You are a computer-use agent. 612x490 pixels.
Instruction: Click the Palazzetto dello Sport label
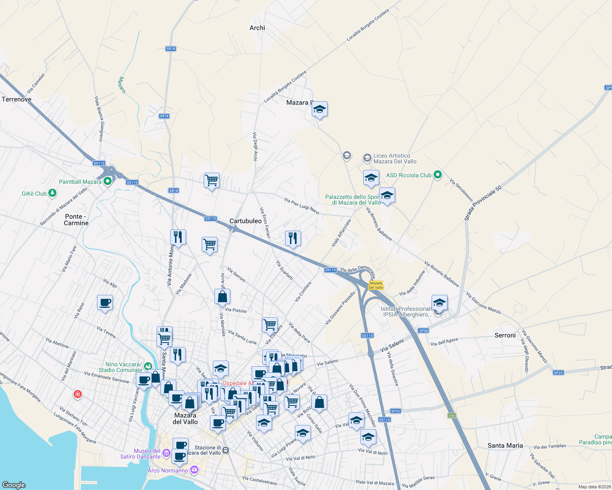click(353, 200)
